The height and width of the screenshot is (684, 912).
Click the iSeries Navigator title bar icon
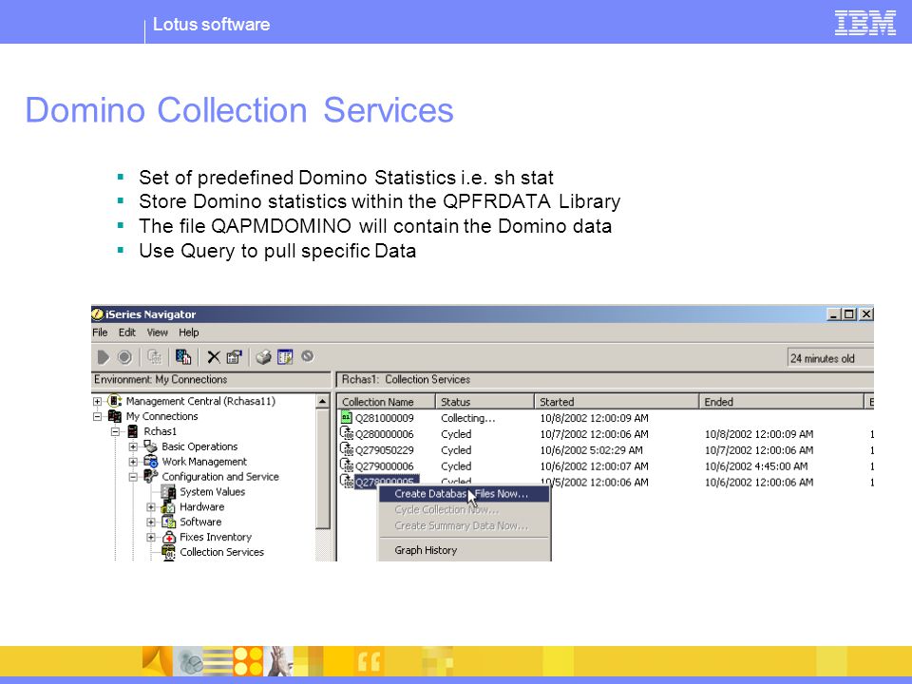[x=97, y=314]
